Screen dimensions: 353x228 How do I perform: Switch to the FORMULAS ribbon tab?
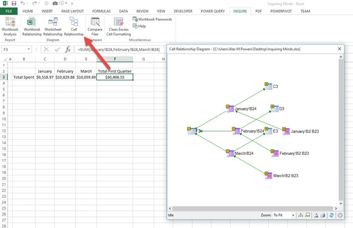pyautogui.click(x=101, y=10)
